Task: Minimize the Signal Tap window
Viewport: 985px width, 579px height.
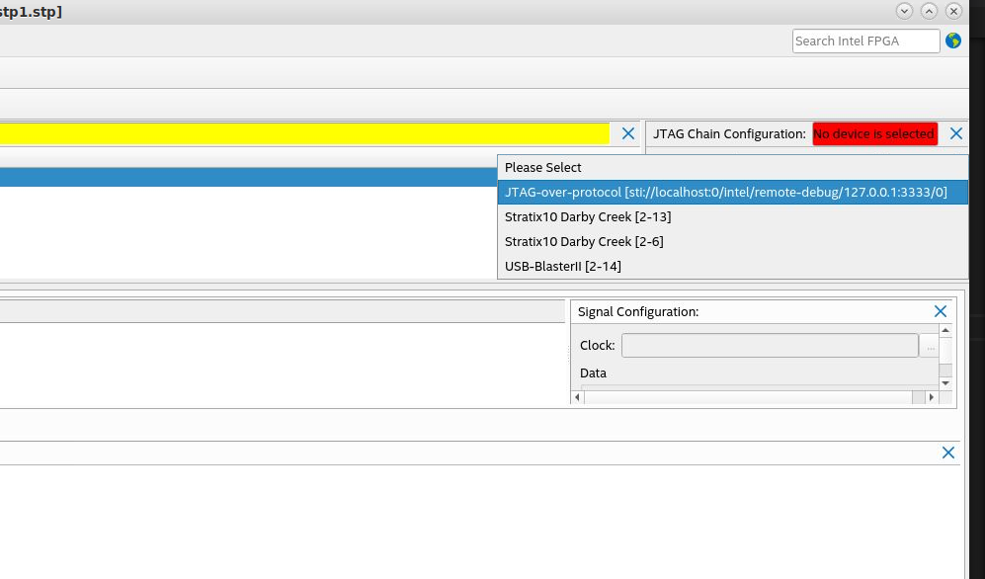Action: (x=904, y=11)
